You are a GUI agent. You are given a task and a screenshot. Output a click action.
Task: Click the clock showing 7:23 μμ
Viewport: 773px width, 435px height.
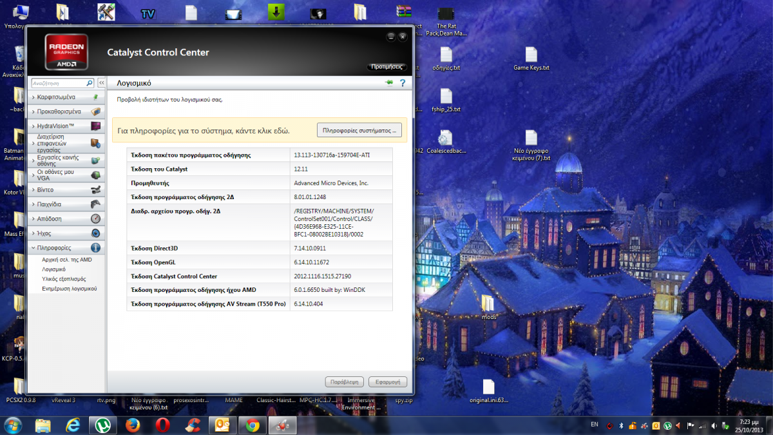(749, 421)
